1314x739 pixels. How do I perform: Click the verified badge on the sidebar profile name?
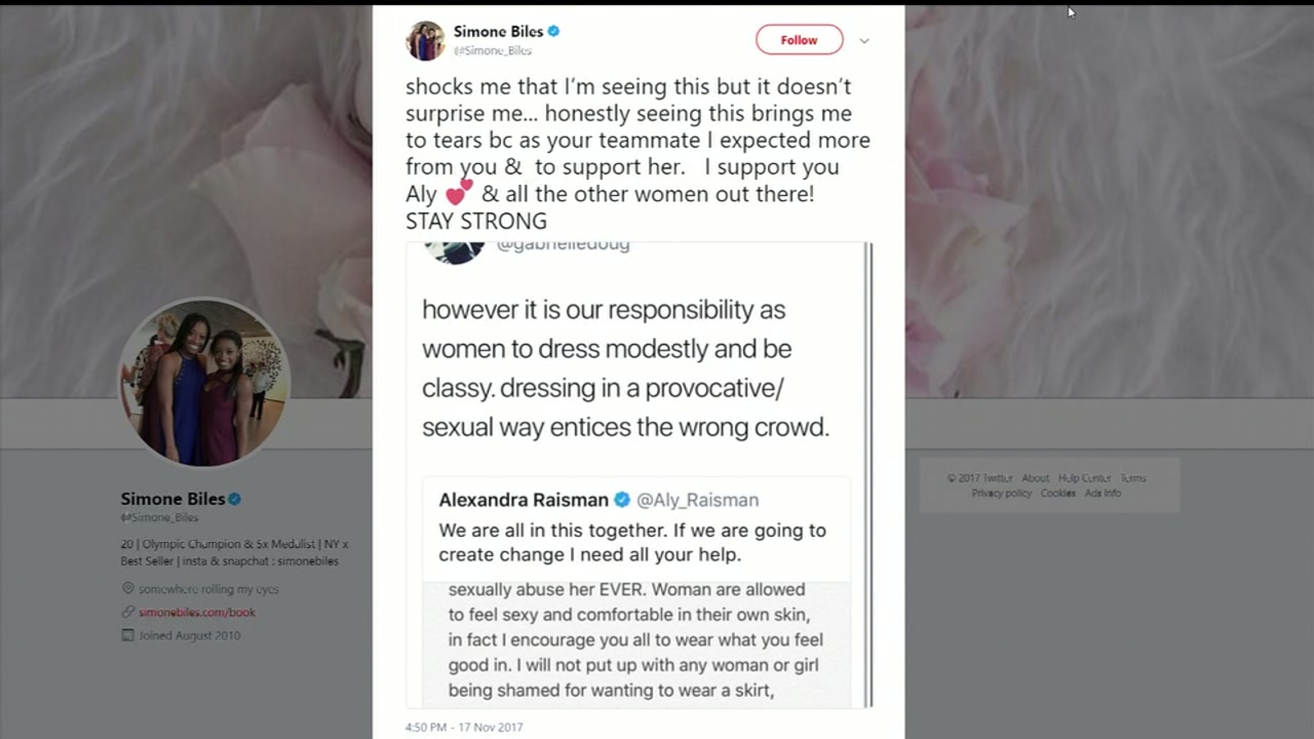[x=235, y=498]
